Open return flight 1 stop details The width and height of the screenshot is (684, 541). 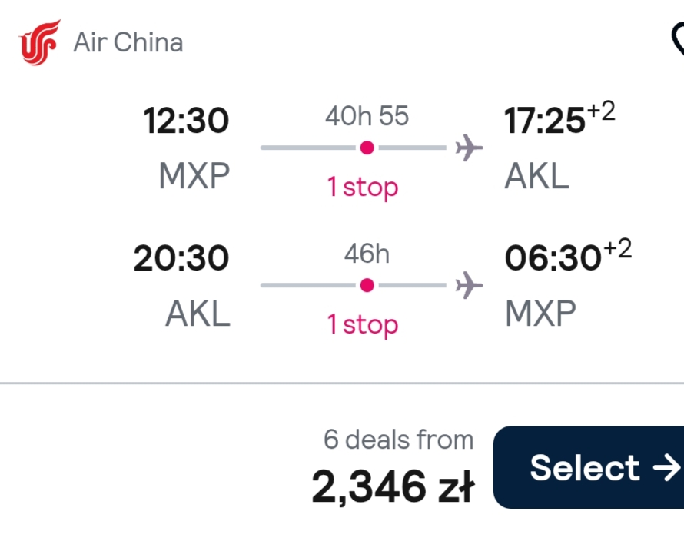pyautogui.click(x=363, y=324)
